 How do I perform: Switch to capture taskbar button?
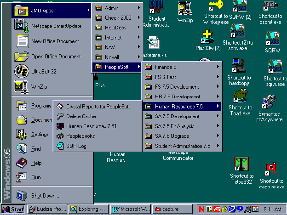[172, 209]
